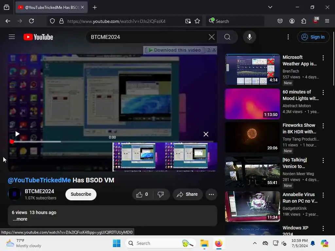Viewport: 335px width, 251px height.
Task: Open Firefox account icon
Action: click(292, 21)
